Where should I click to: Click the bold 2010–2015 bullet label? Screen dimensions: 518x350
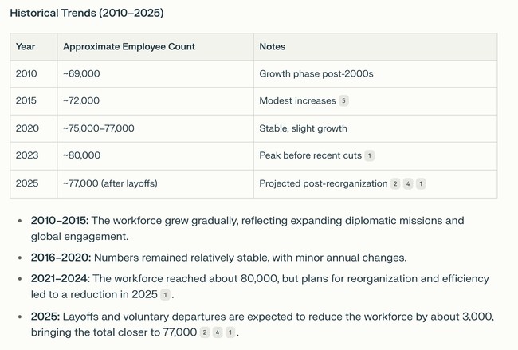point(60,220)
